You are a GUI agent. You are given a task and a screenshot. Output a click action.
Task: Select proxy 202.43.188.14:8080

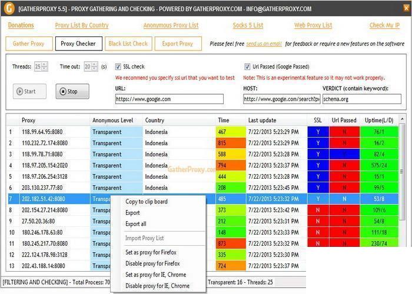(44, 266)
